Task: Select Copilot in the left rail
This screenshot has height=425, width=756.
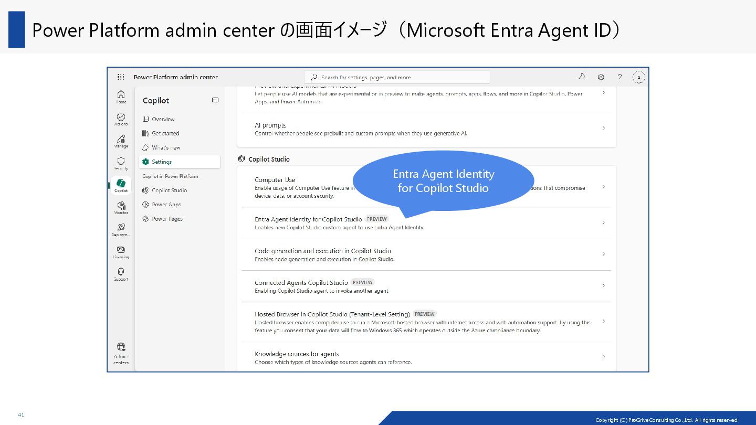Action: (121, 185)
